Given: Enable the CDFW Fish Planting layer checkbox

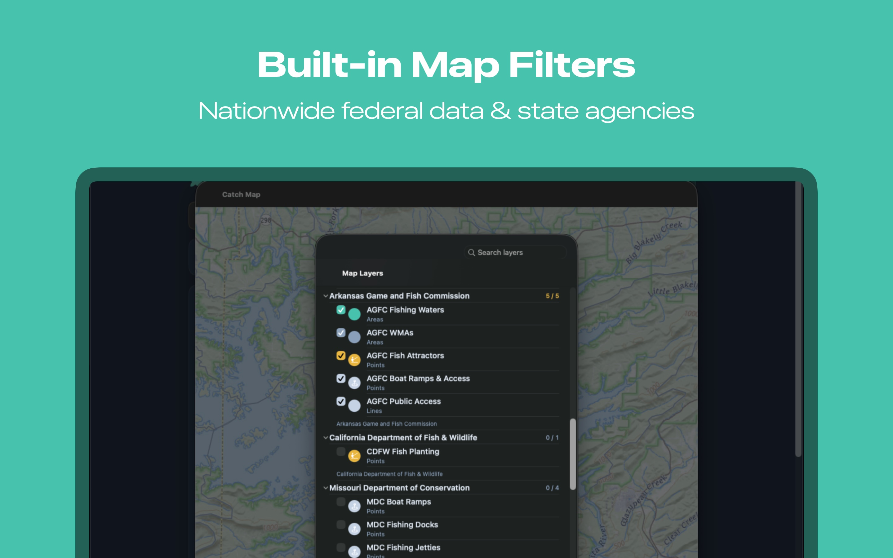Looking at the screenshot, I should 341,451.
